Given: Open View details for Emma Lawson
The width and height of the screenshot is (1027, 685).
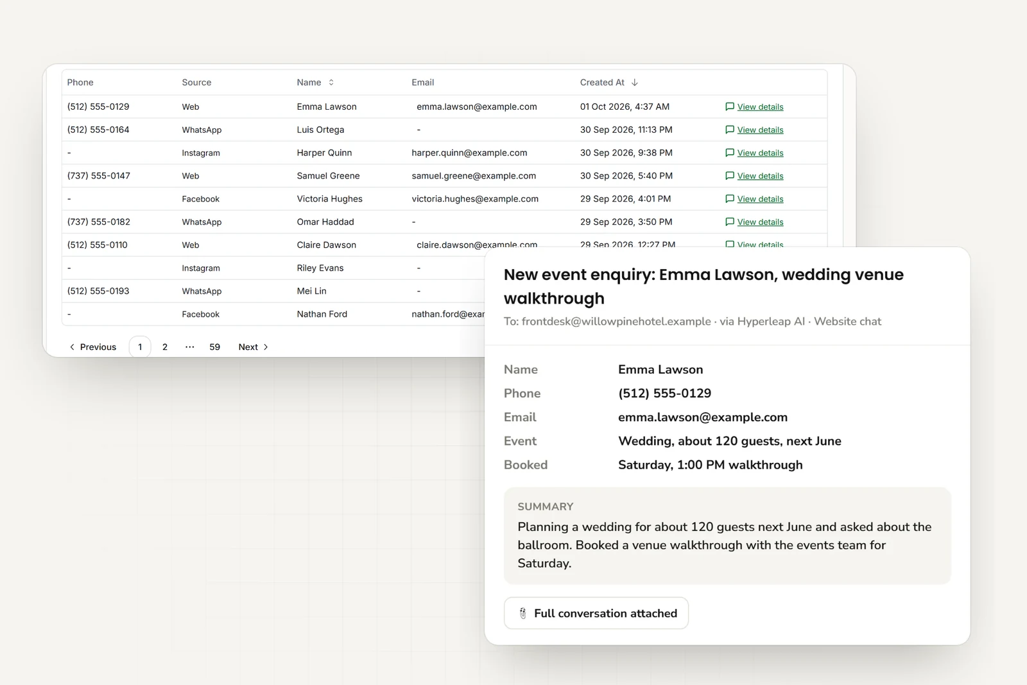Looking at the screenshot, I should [760, 107].
